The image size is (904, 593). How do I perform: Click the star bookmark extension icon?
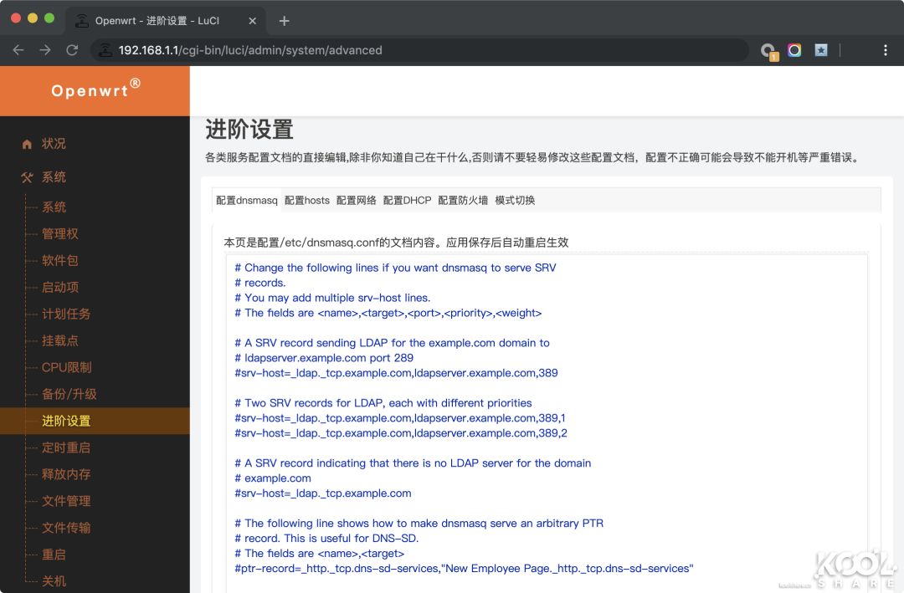coord(820,50)
